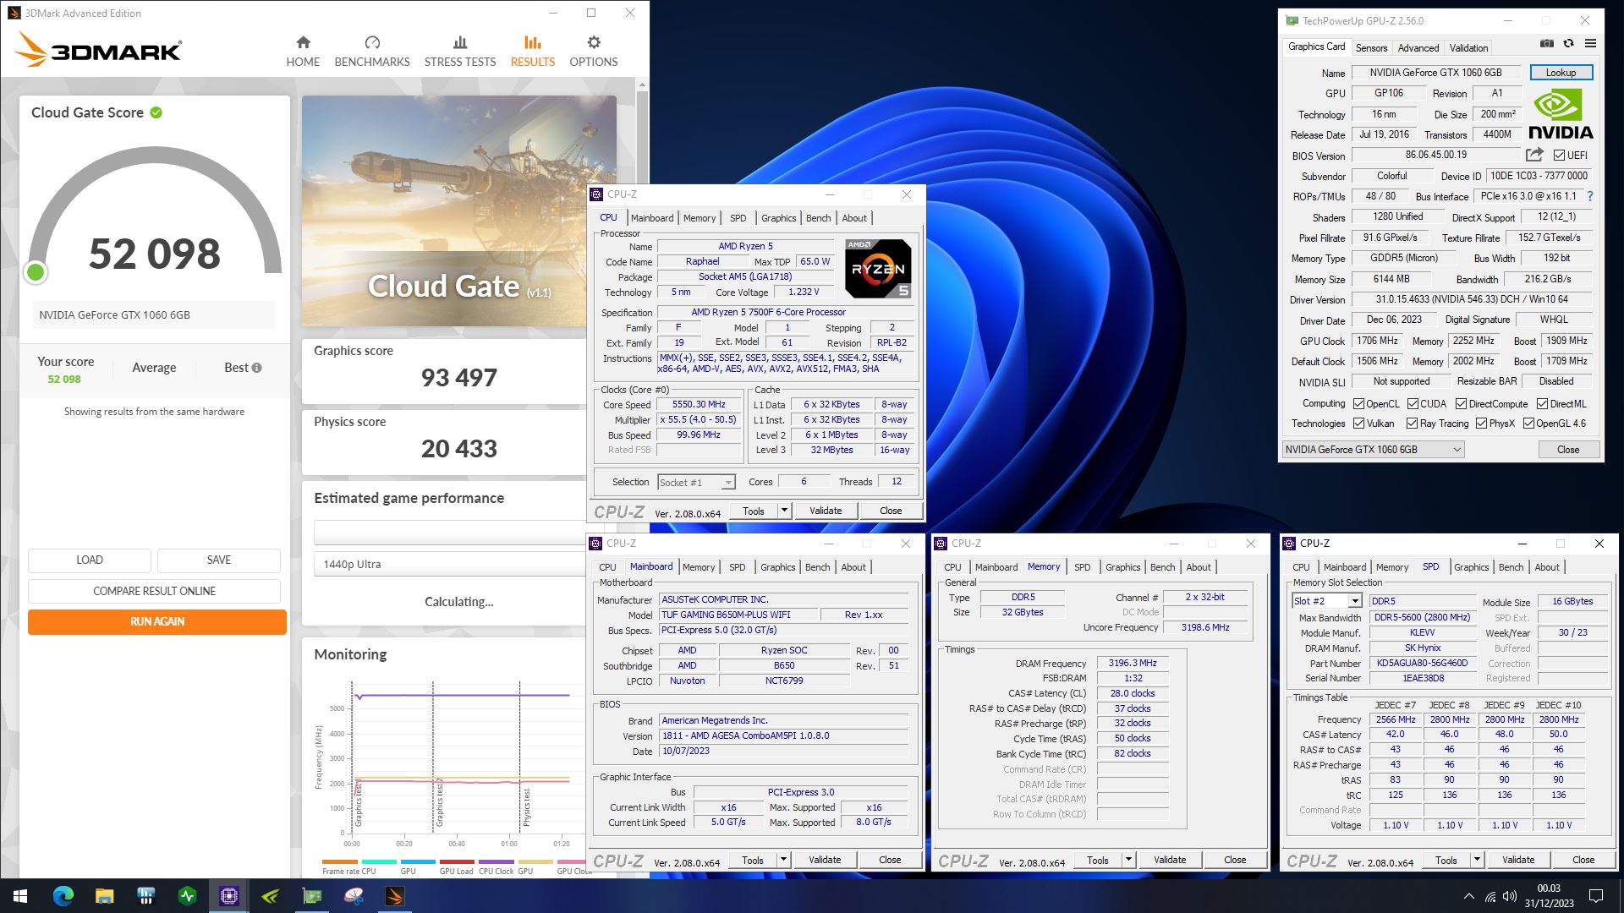Click the NVIDIA logo in GPU-Z
Screen dimensions: 1624x913
click(1561, 114)
